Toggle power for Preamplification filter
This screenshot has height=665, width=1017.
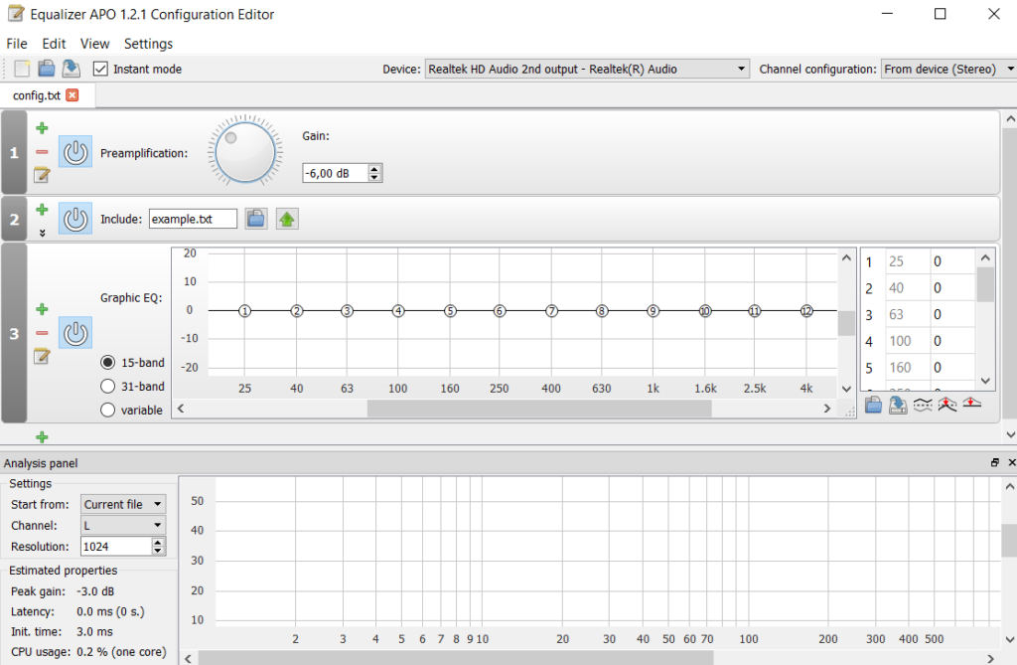click(75, 152)
